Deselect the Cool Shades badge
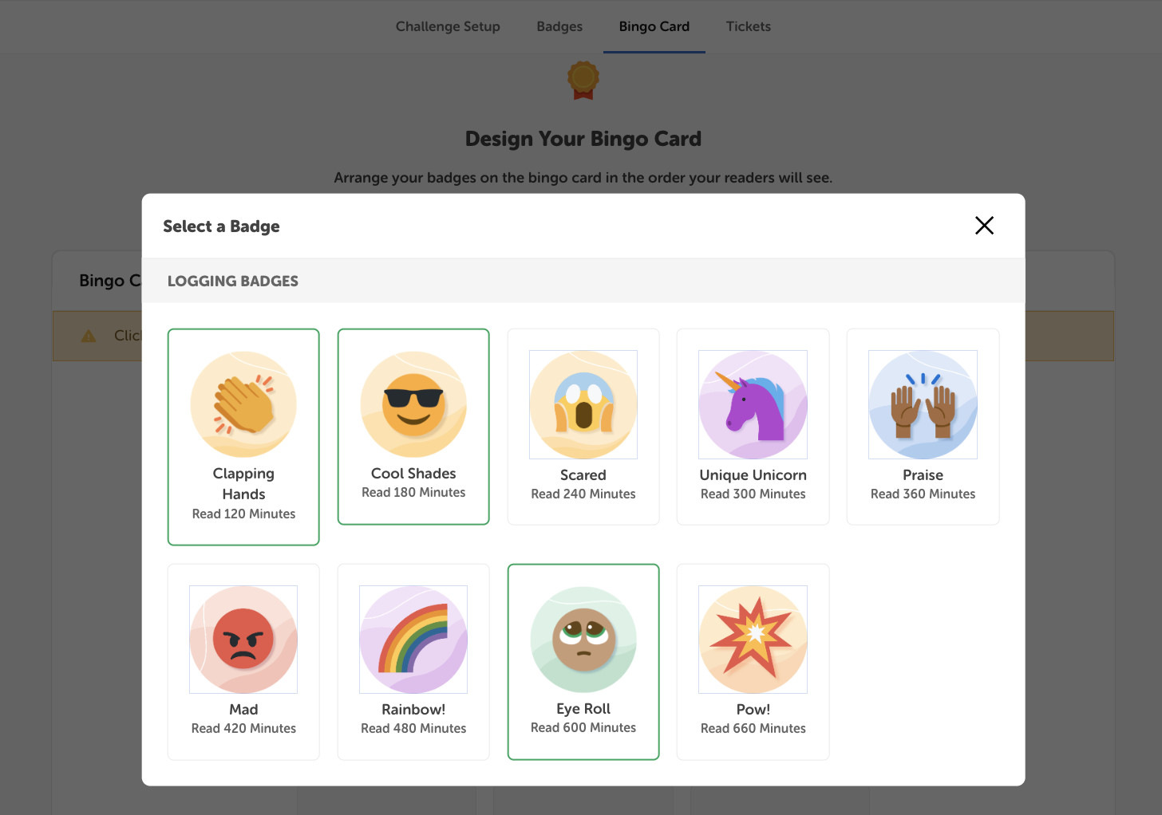The height and width of the screenshot is (815, 1162). click(x=413, y=427)
